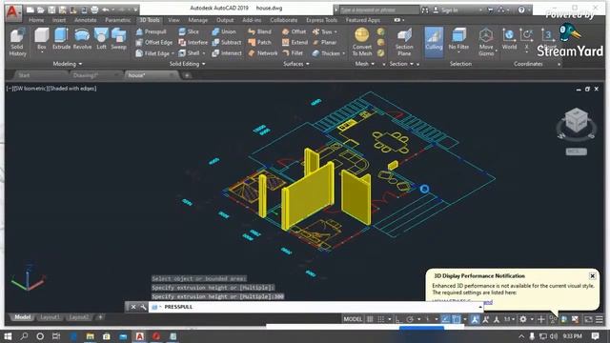Create a Network surface
The width and height of the screenshot is (610, 343).
[263, 53]
